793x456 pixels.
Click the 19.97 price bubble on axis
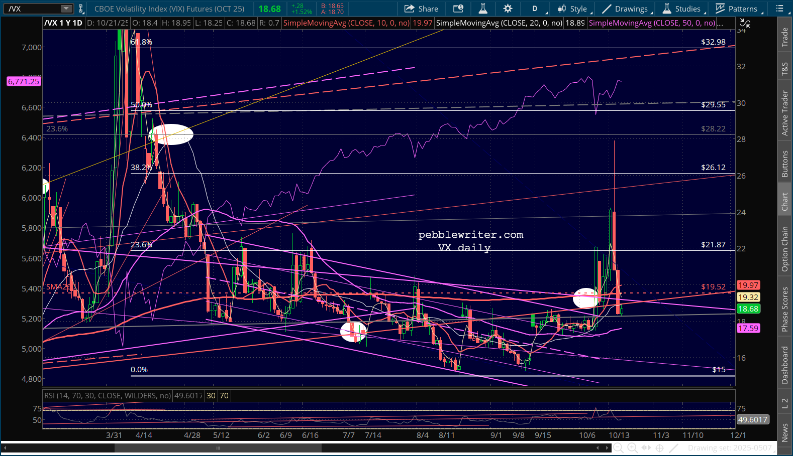tap(748, 285)
